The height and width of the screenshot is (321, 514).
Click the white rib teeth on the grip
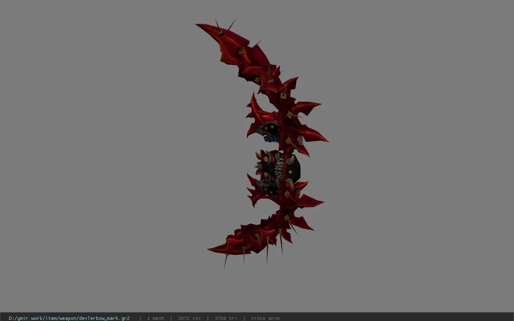(x=280, y=167)
